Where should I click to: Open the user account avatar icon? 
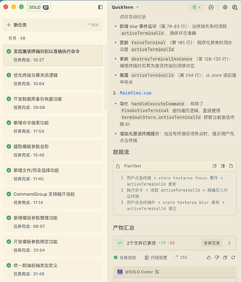click(234, 7)
